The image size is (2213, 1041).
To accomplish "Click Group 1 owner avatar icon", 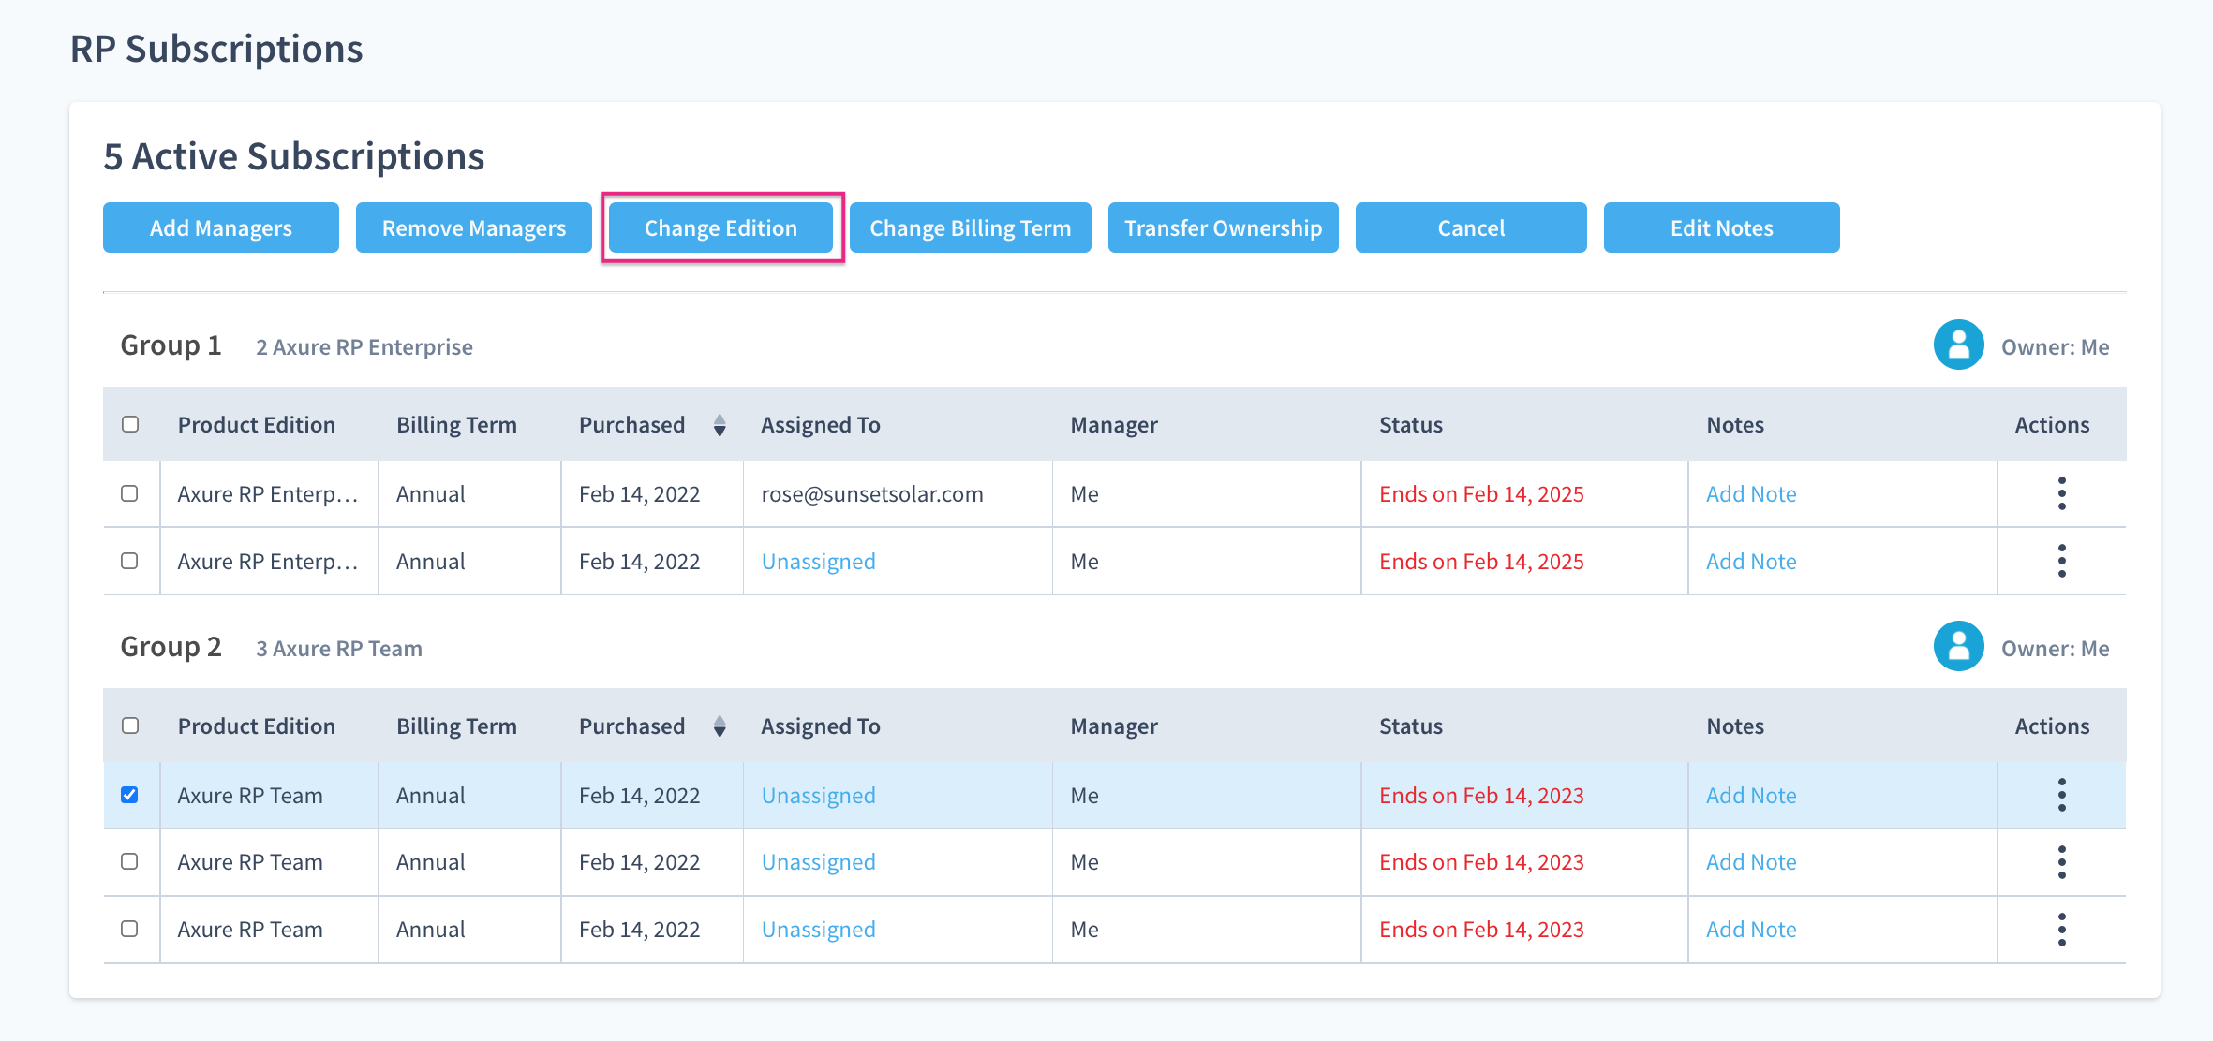I will [1958, 345].
